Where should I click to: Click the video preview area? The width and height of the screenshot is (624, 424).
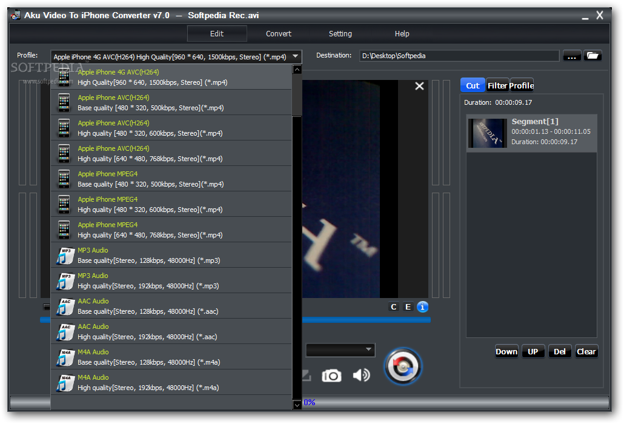pos(365,189)
